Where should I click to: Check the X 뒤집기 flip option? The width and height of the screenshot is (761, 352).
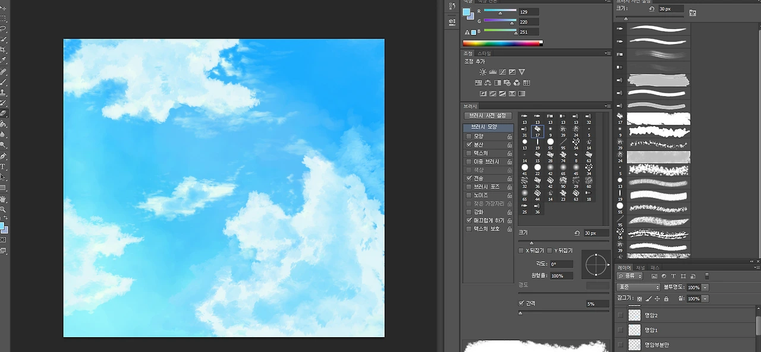pos(521,250)
